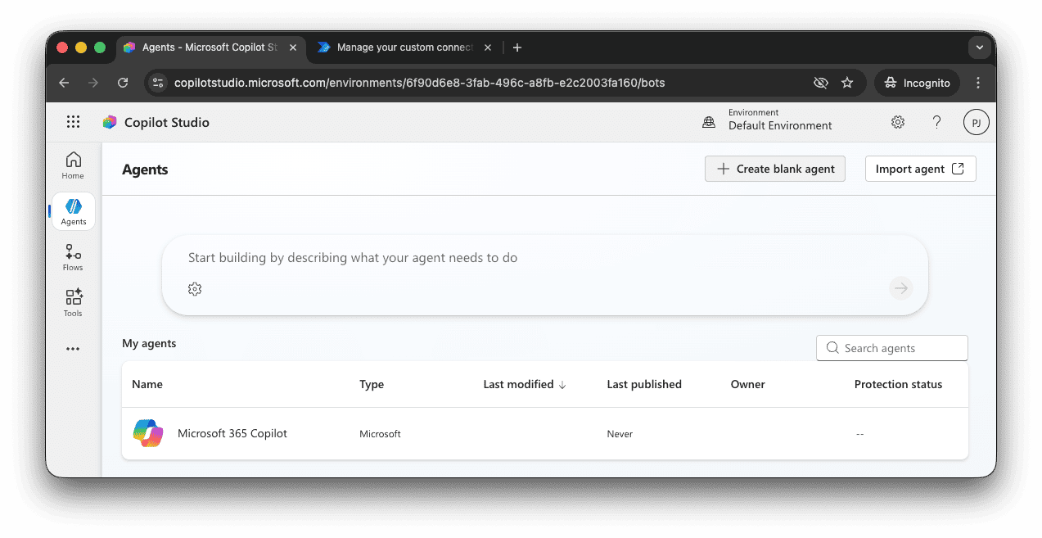
Task: Click the browser address bar URL
Action: pos(419,83)
